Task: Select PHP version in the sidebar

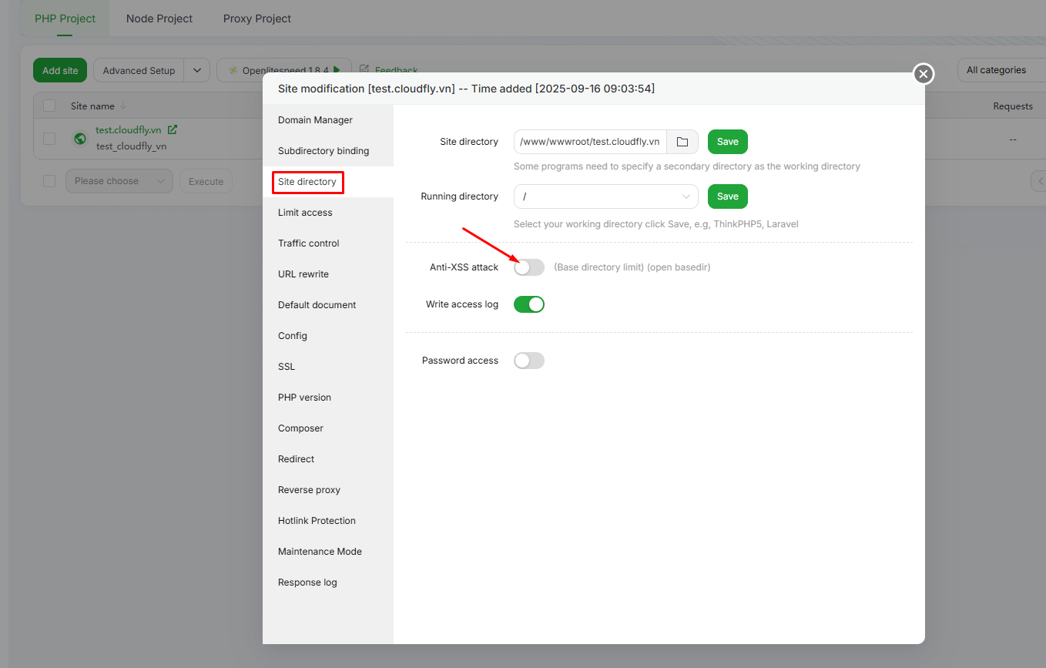Action: point(304,398)
